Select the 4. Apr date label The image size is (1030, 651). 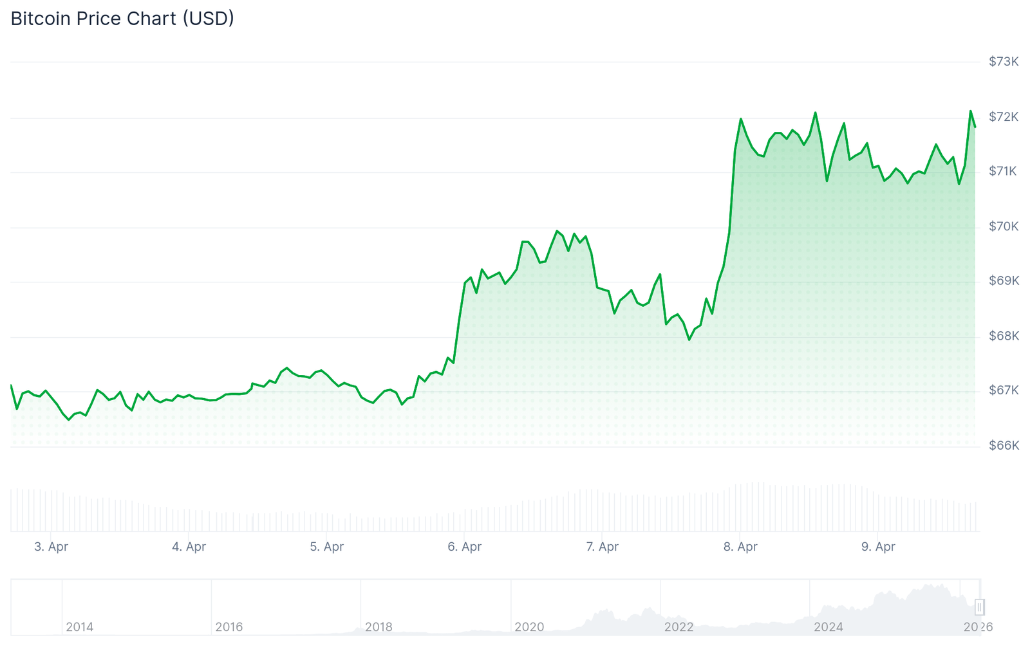pyautogui.click(x=189, y=547)
